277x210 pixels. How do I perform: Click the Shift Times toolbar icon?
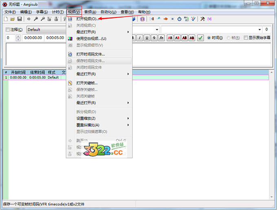(x=152, y=19)
